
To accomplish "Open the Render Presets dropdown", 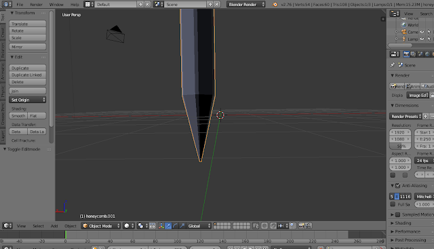I will 406,116.
